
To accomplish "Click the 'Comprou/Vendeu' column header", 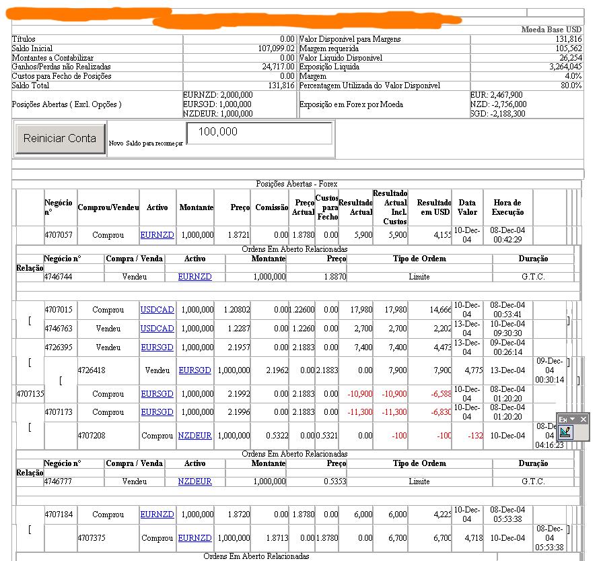I will pyautogui.click(x=108, y=207).
